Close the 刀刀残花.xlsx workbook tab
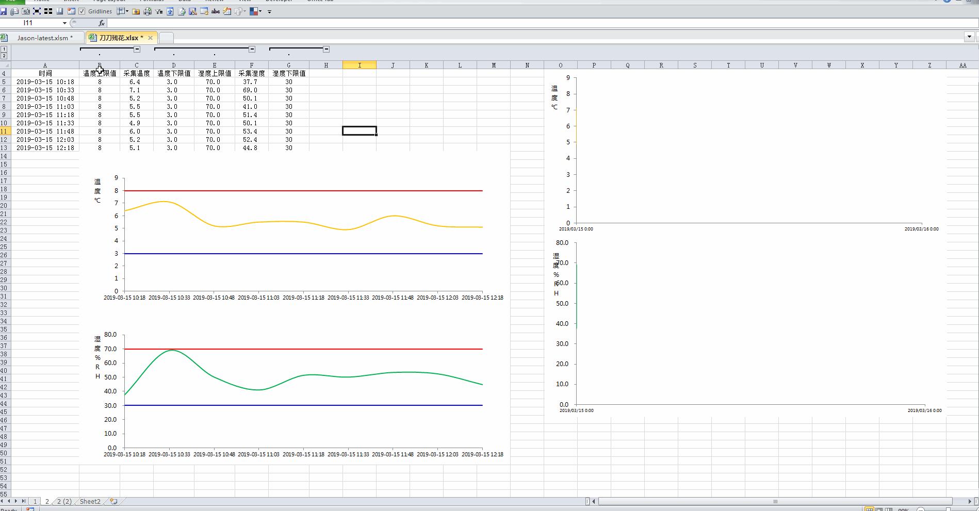The image size is (979, 511). pos(150,38)
